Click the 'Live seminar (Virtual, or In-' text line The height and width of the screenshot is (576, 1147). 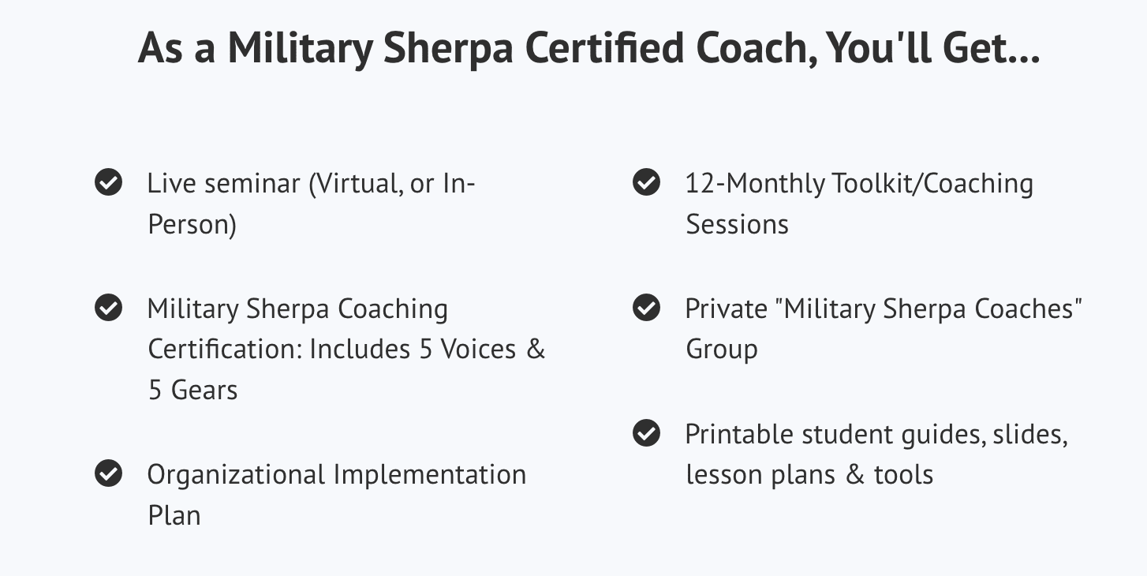(x=312, y=184)
